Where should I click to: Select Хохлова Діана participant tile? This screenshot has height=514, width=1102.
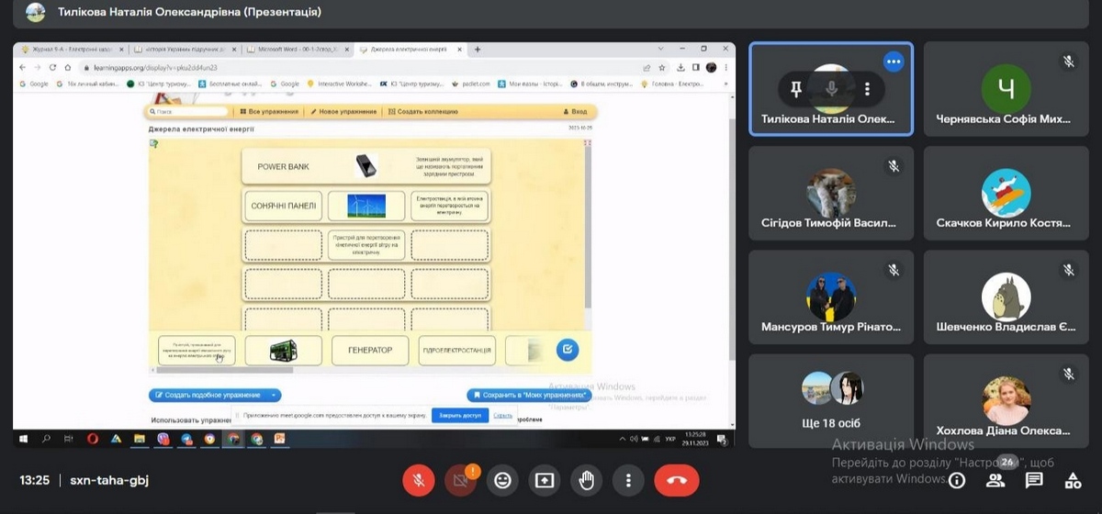pyautogui.click(x=1005, y=400)
